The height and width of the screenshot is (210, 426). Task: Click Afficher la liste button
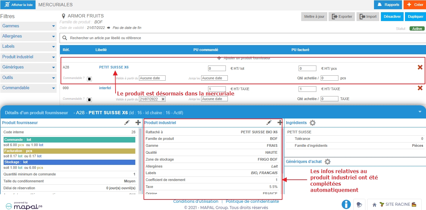pyautogui.click(x=18, y=5)
